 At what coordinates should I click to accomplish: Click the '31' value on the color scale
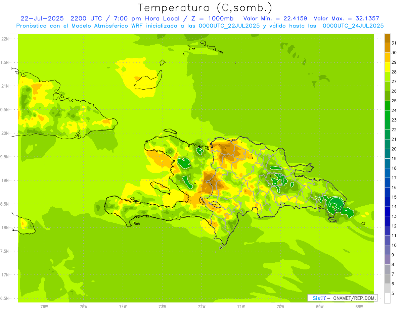pos(394,43)
